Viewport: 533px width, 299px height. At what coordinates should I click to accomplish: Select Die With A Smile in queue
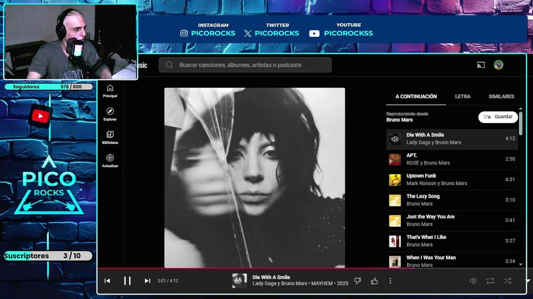452,139
